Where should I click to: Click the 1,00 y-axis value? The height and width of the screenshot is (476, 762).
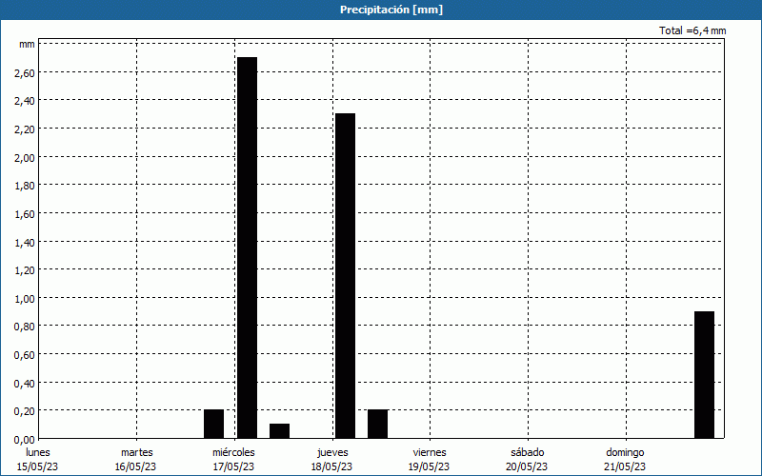[x=26, y=298]
